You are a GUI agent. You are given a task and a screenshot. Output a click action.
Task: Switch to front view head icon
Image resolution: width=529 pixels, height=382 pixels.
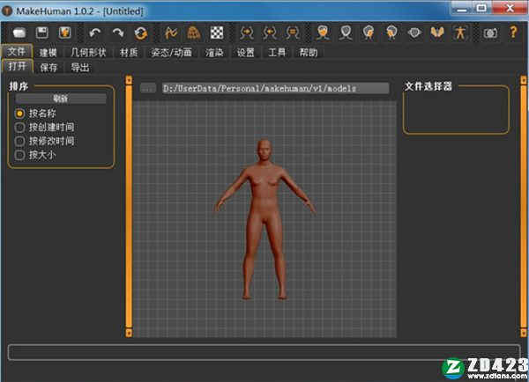pos(323,33)
